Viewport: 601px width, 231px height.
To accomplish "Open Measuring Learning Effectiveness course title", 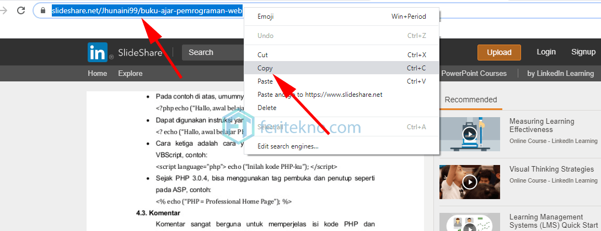I will [541, 125].
